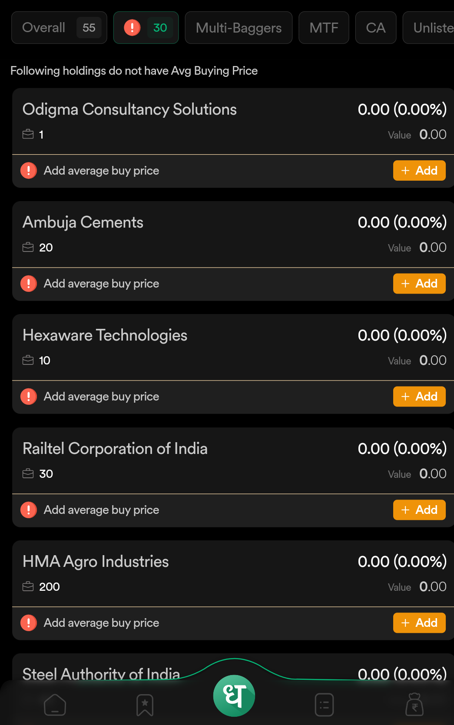Select the missing-price alert tab showing 30
This screenshot has height=725, width=454.
tap(146, 28)
